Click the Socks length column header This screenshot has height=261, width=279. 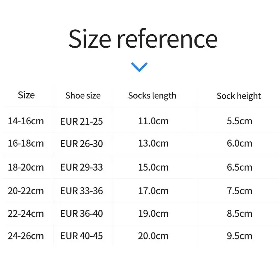pos(152,95)
